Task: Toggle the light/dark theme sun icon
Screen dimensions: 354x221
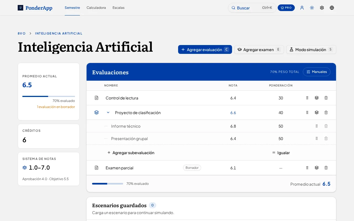Action: coord(312,8)
